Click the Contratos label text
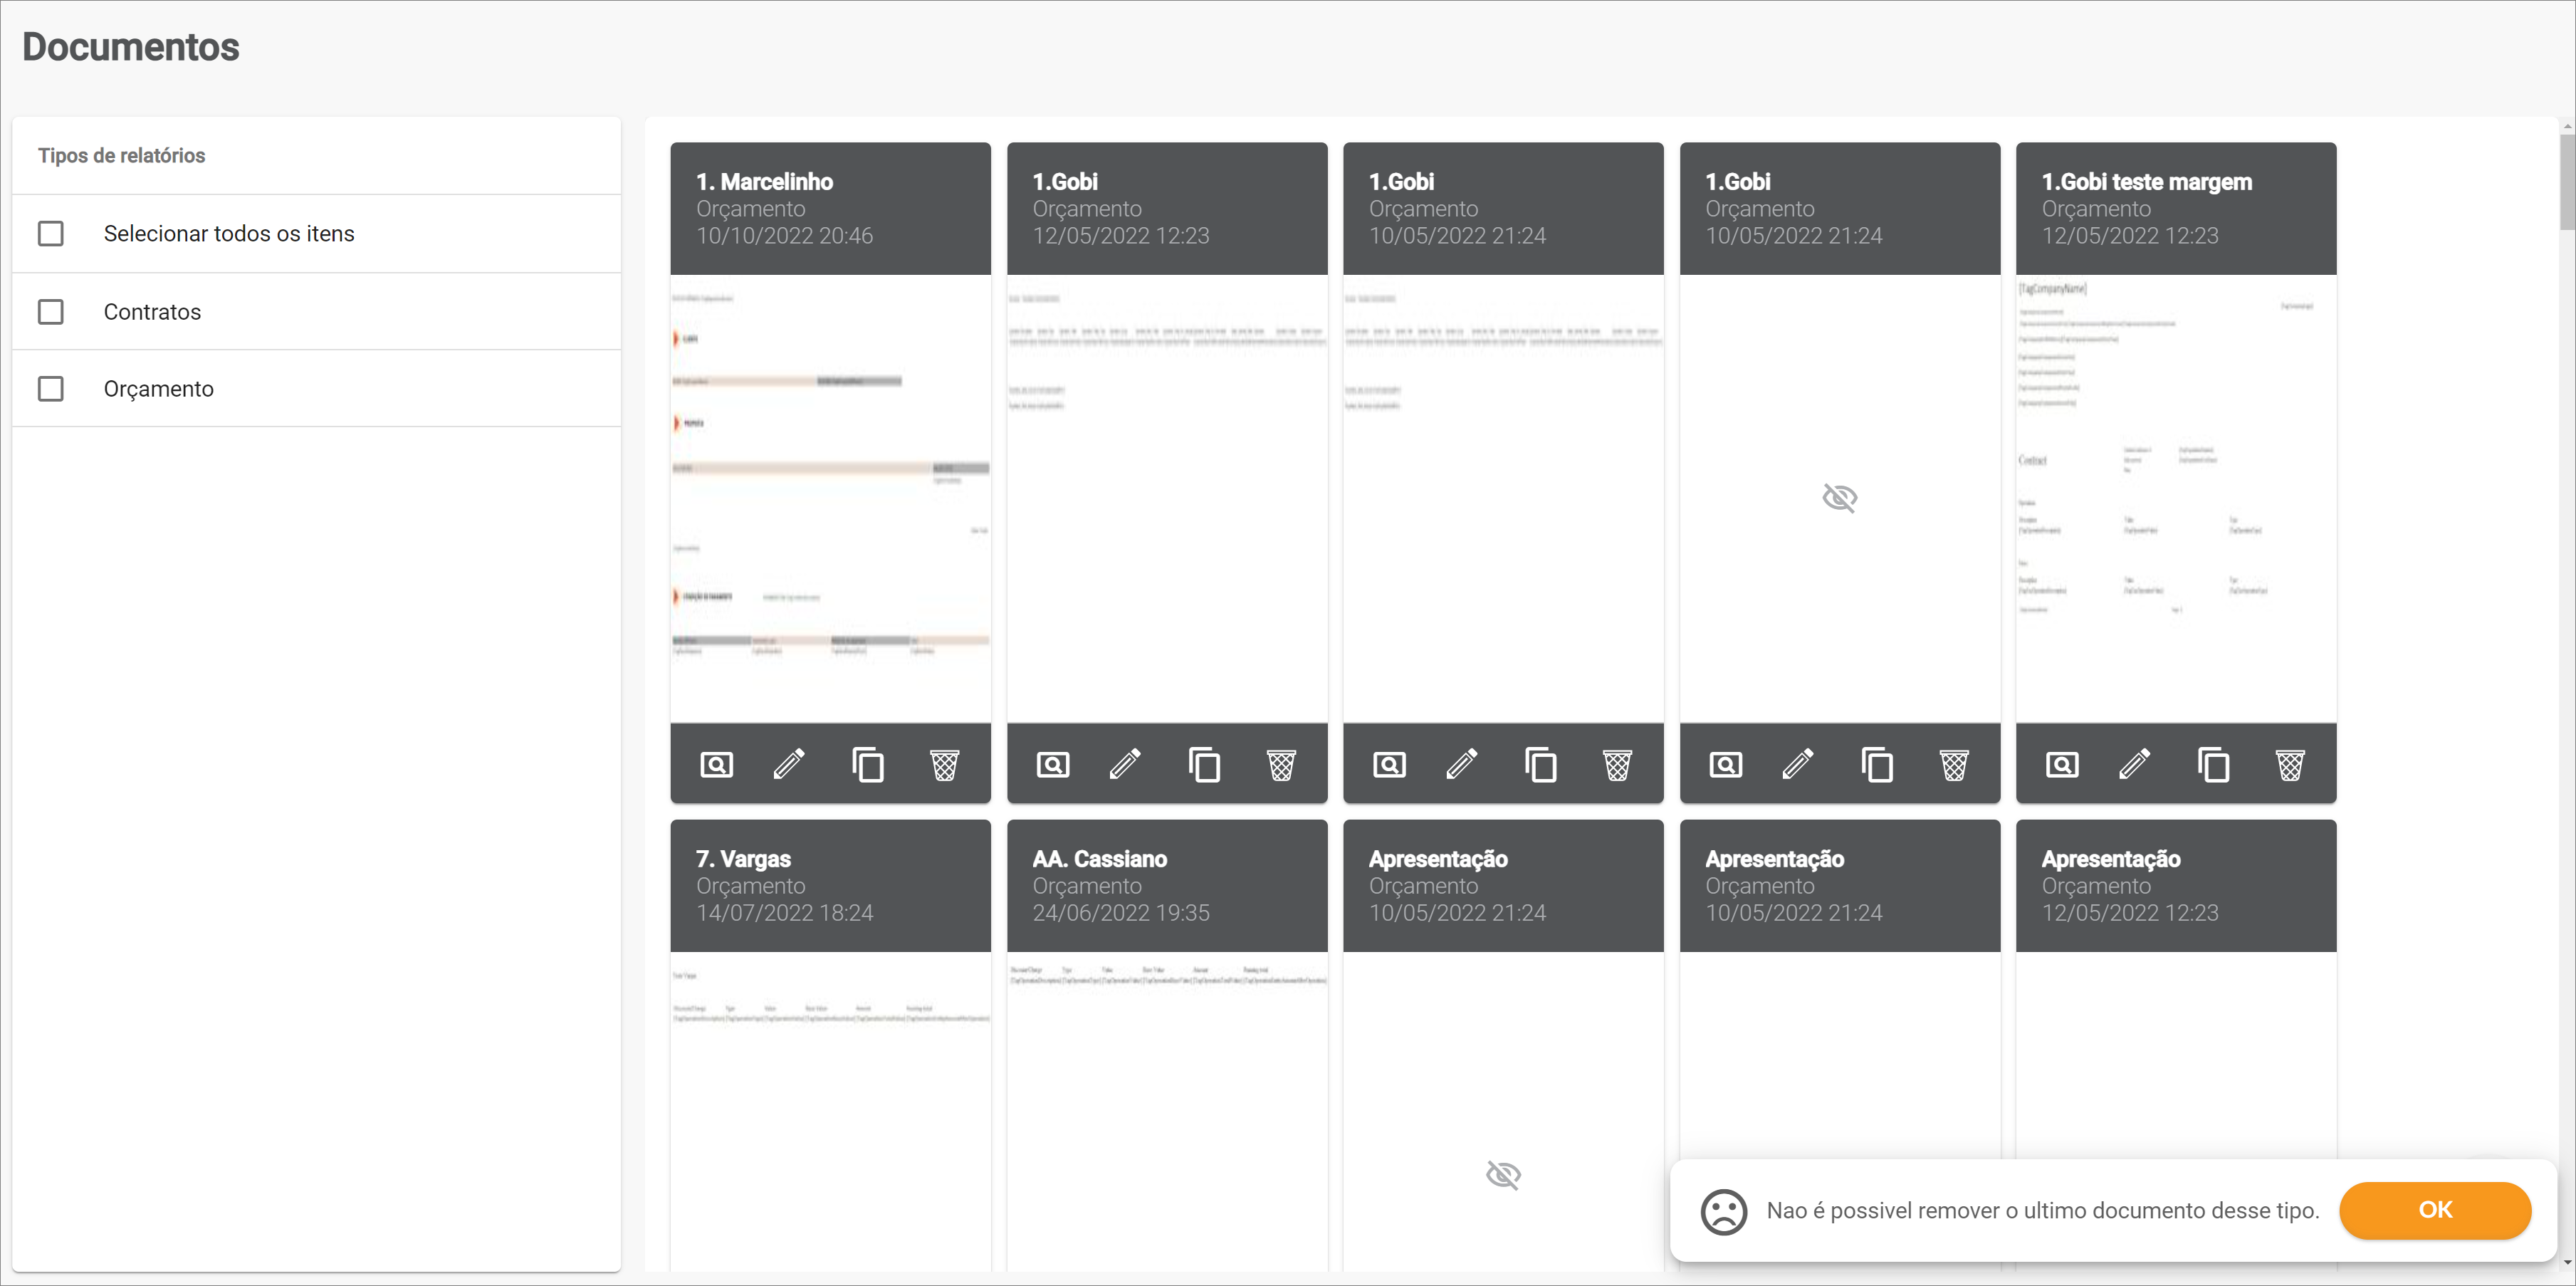The width and height of the screenshot is (2576, 1286). tap(152, 312)
